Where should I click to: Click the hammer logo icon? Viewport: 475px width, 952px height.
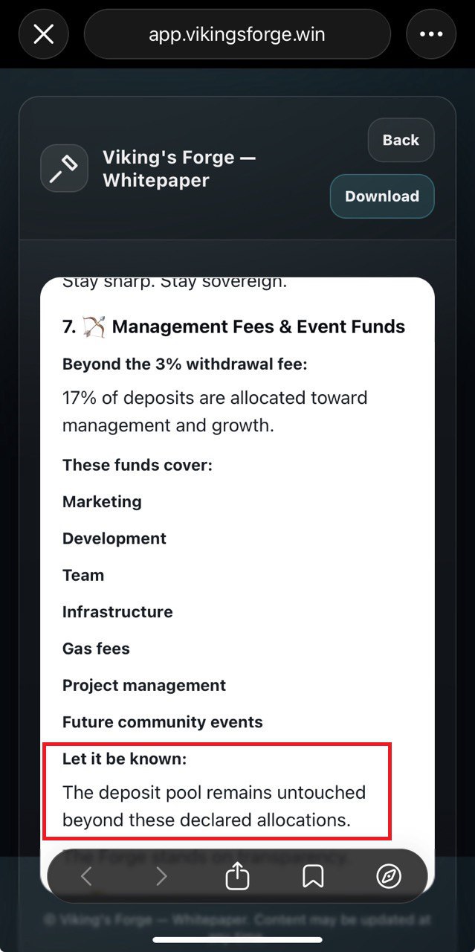[x=64, y=168]
